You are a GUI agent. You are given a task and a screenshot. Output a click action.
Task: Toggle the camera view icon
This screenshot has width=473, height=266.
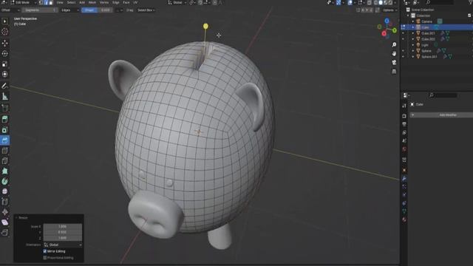(x=394, y=62)
